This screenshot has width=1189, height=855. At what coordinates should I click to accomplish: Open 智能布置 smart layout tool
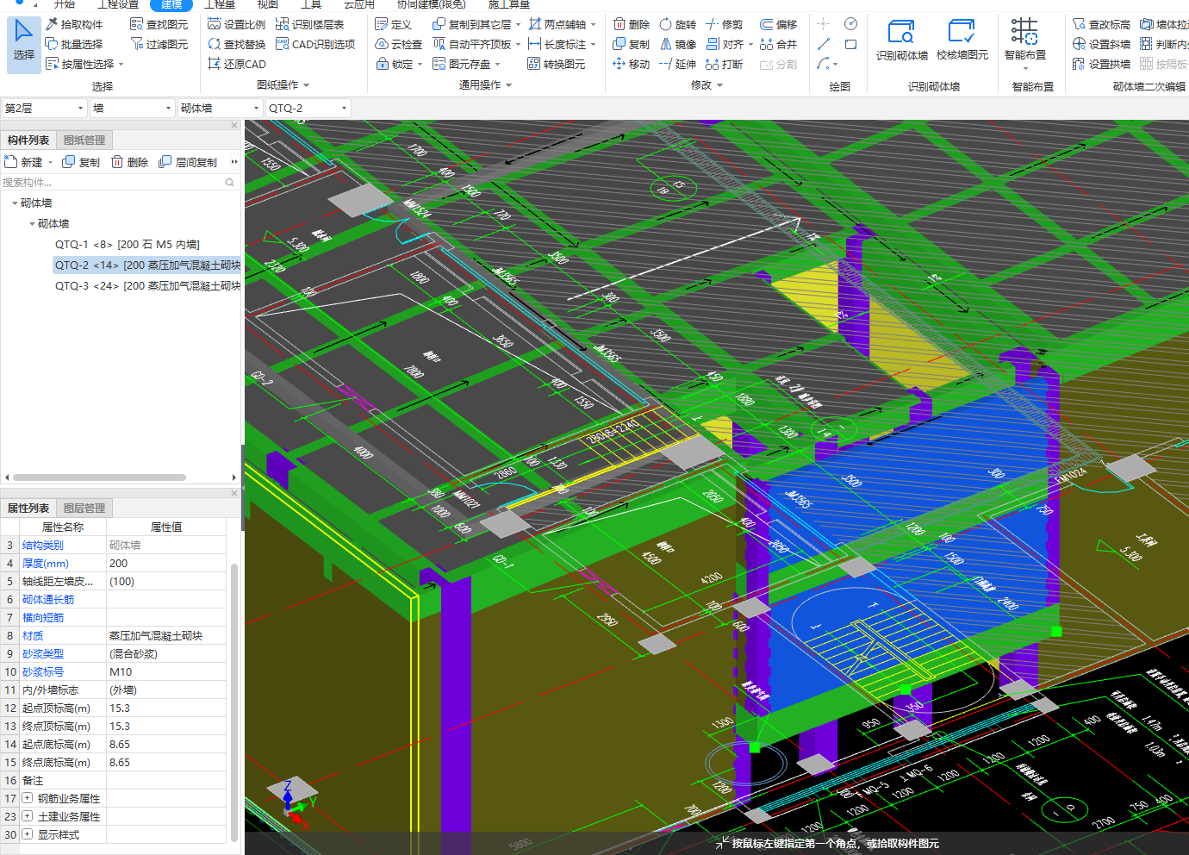[1024, 43]
